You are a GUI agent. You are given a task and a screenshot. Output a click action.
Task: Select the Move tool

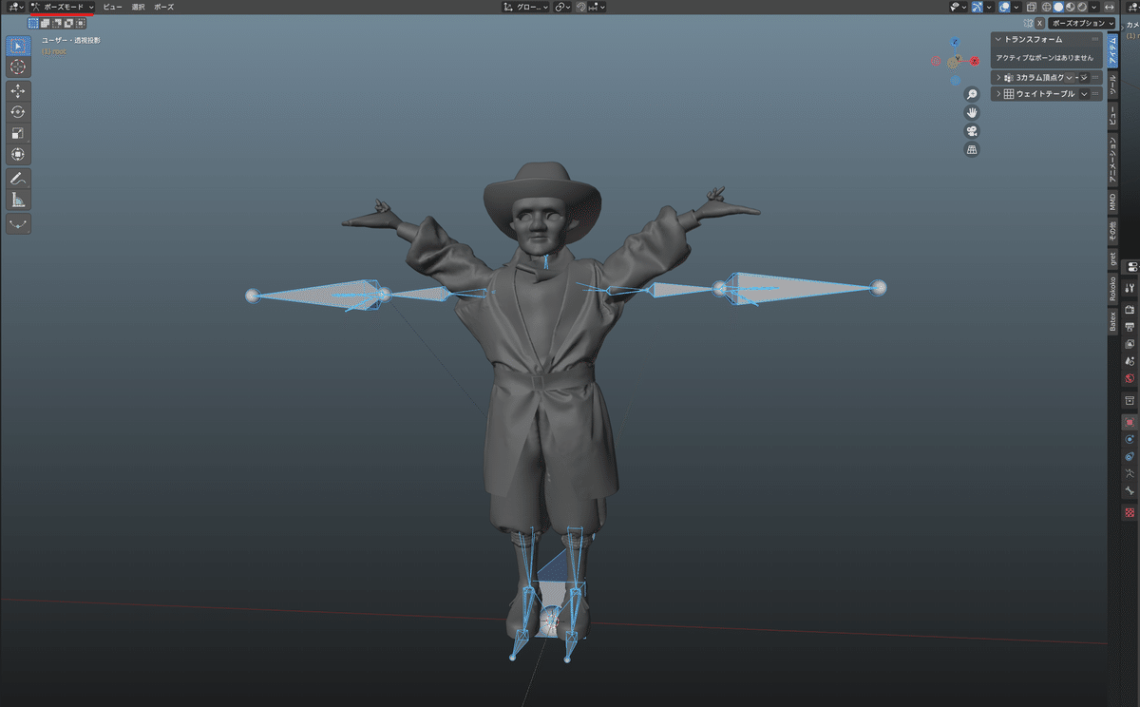18,91
